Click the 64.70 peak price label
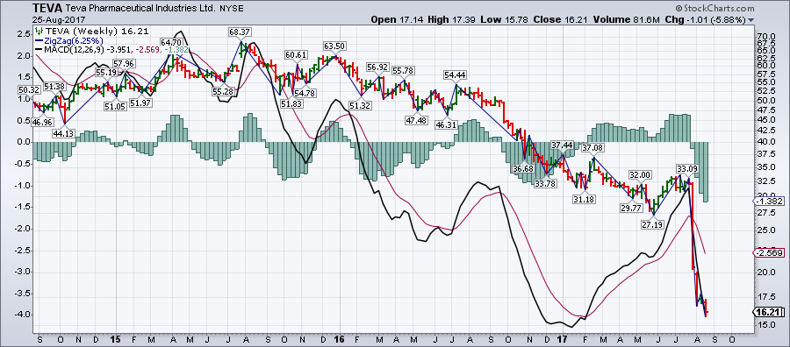790x347 pixels. [171, 41]
